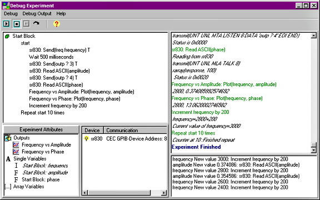Click 'Current value of frequency=3000' log line

click(207, 126)
